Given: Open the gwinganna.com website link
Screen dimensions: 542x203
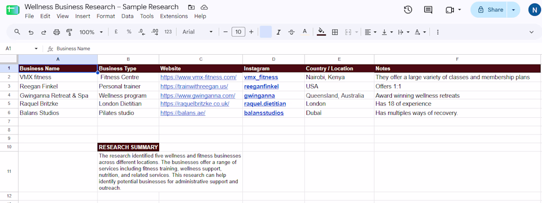Looking at the screenshot, I should pyautogui.click(x=198, y=96).
